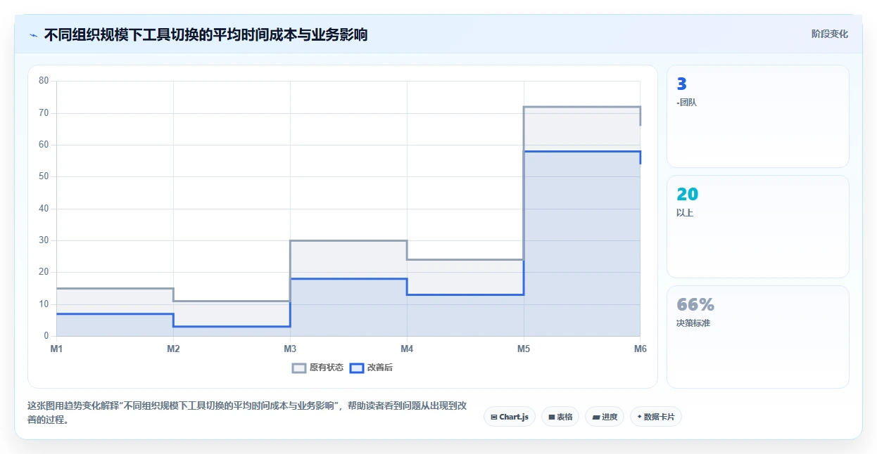Click the M5 x-axis label

click(x=524, y=349)
